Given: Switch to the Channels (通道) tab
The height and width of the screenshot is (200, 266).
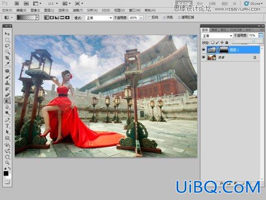Looking at the screenshot, I should click(214, 30).
